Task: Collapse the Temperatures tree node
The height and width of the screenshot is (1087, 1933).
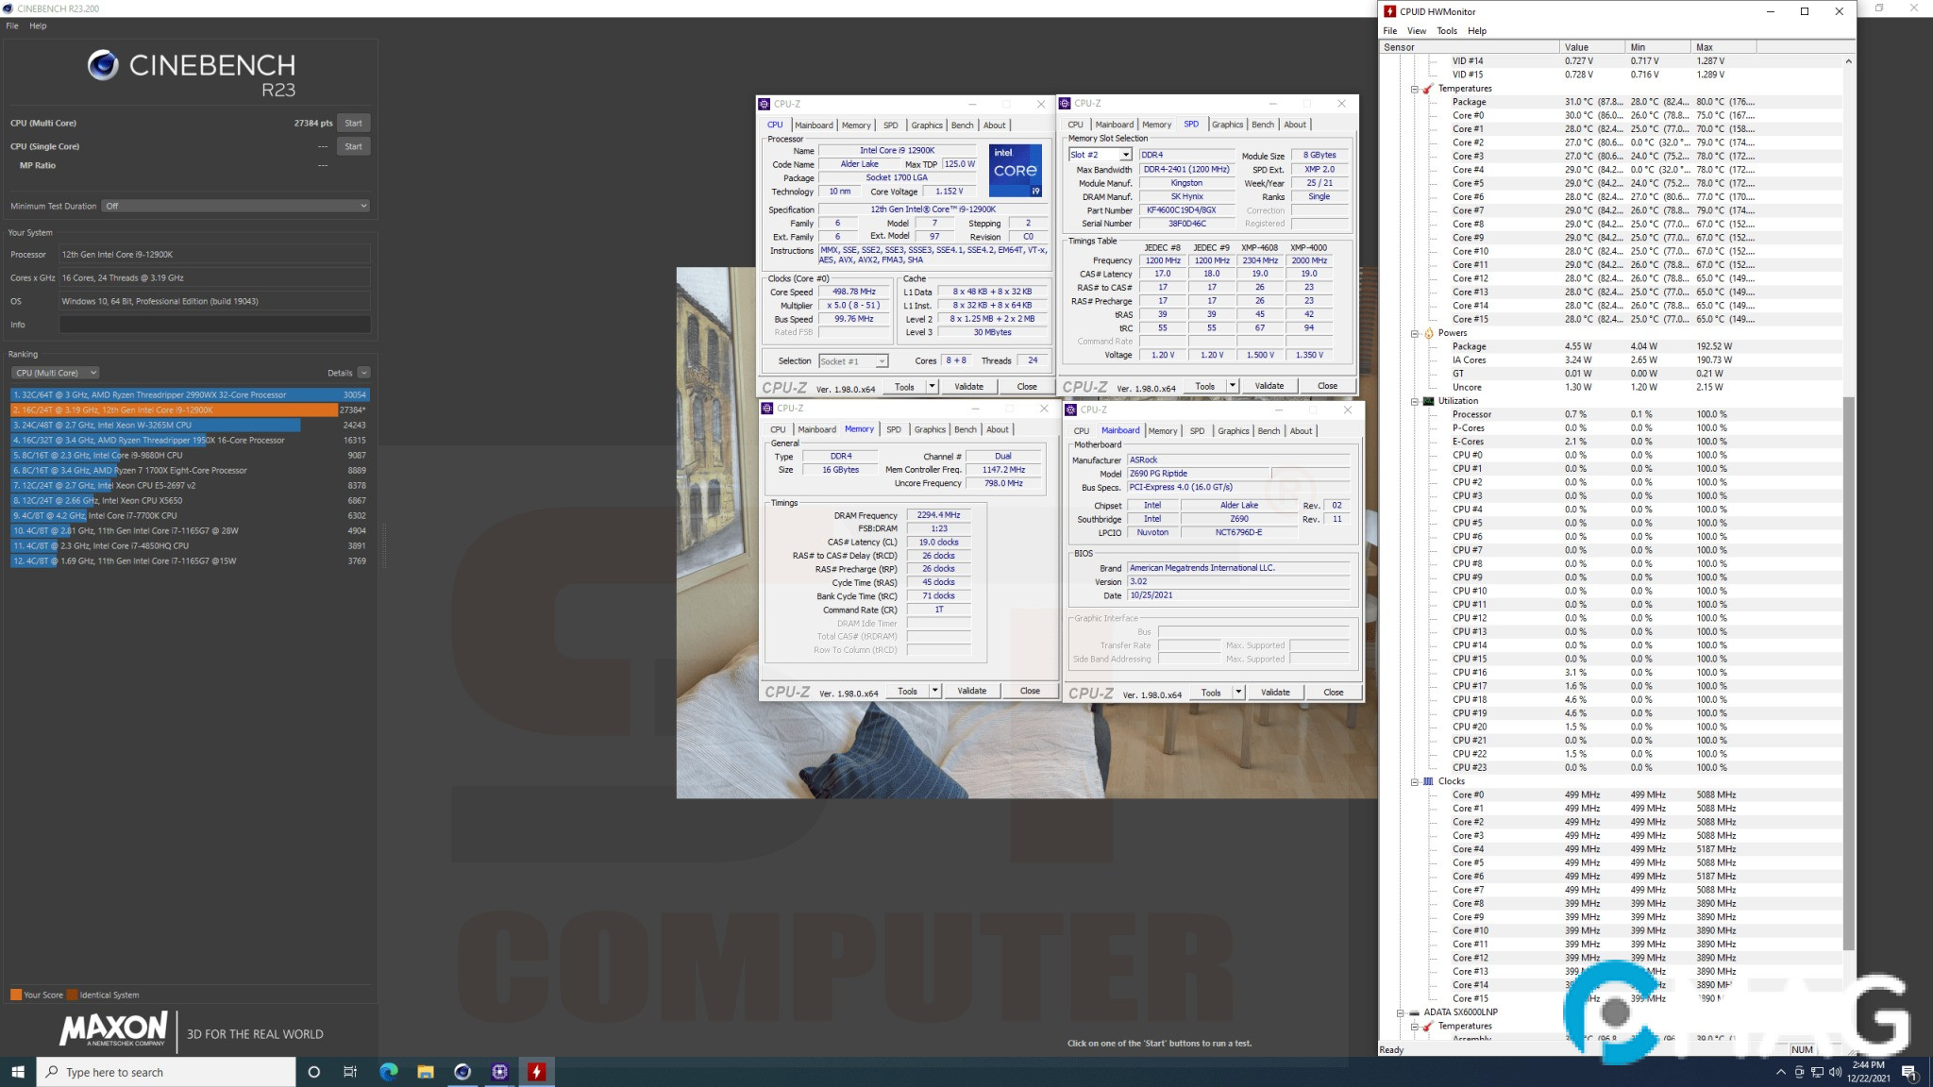Action: tap(1415, 89)
